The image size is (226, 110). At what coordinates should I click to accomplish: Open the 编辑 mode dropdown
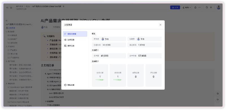[x=187, y=8]
